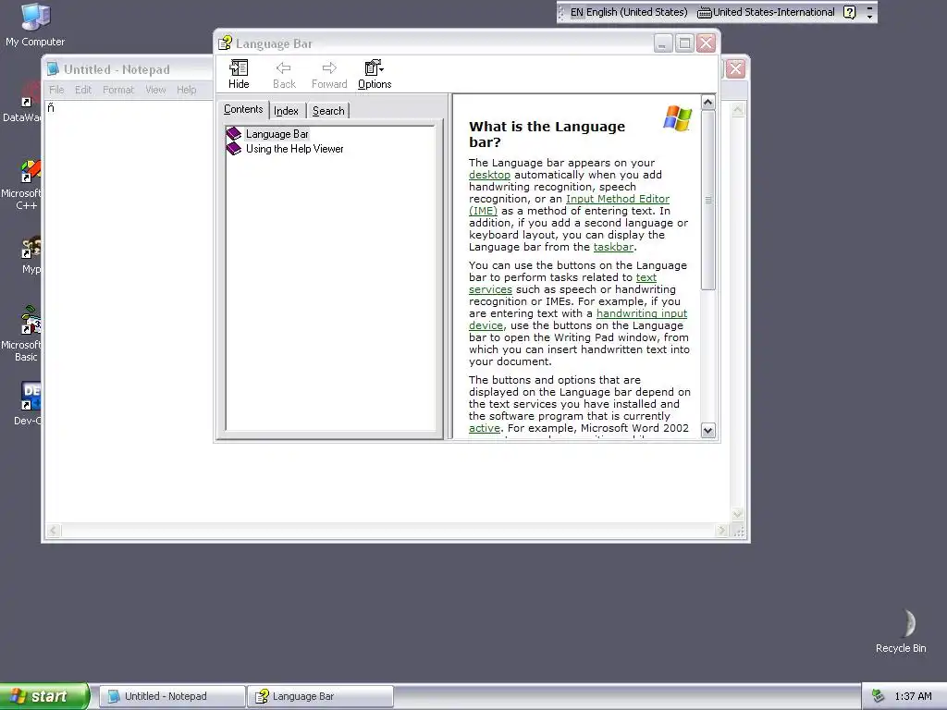This screenshot has height=710, width=947.
Task: Open the language bar options arrow
Action: pyautogui.click(x=869, y=17)
